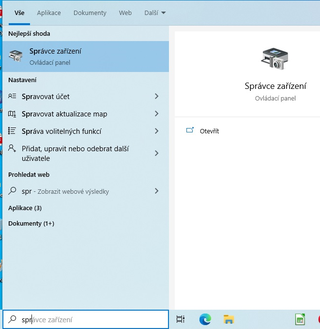Click the search magnifier icon in taskbar box

pyautogui.click(x=12, y=319)
